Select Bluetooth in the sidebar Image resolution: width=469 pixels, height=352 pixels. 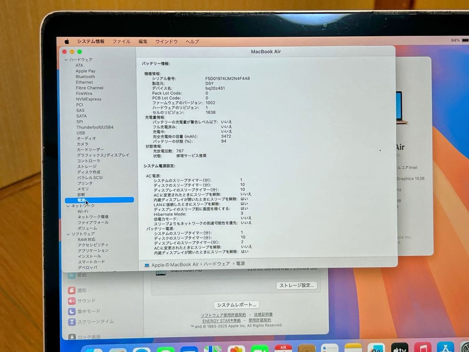tap(85, 76)
